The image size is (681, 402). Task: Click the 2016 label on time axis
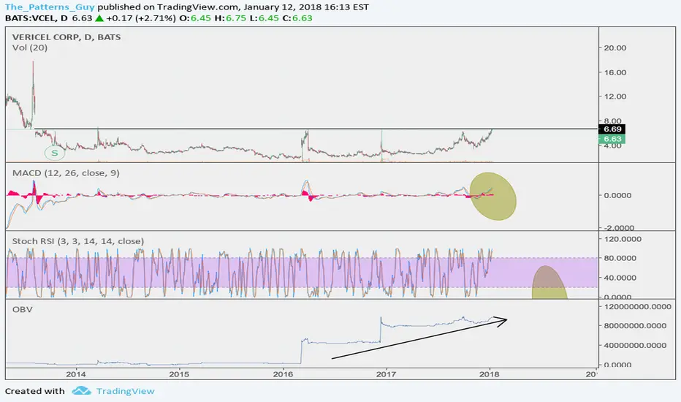click(283, 374)
